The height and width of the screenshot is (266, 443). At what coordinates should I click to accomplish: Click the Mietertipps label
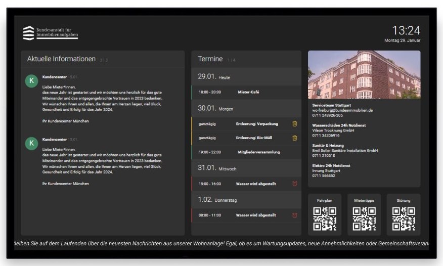coord(364,200)
